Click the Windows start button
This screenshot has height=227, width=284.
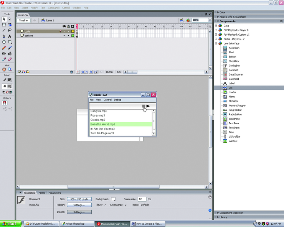click(x=10, y=224)
